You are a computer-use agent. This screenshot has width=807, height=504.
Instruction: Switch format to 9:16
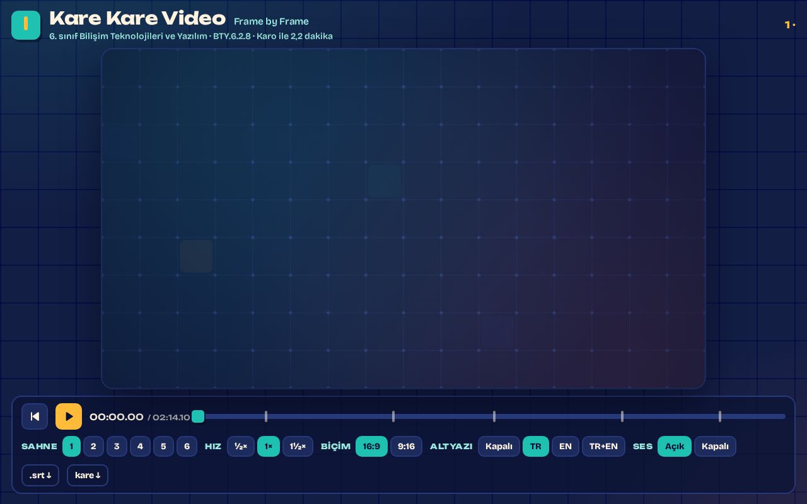(406, 446)
